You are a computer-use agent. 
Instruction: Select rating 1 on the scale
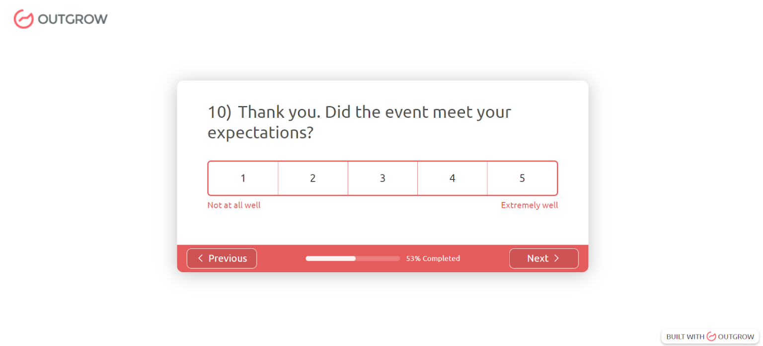click(243, 178)
